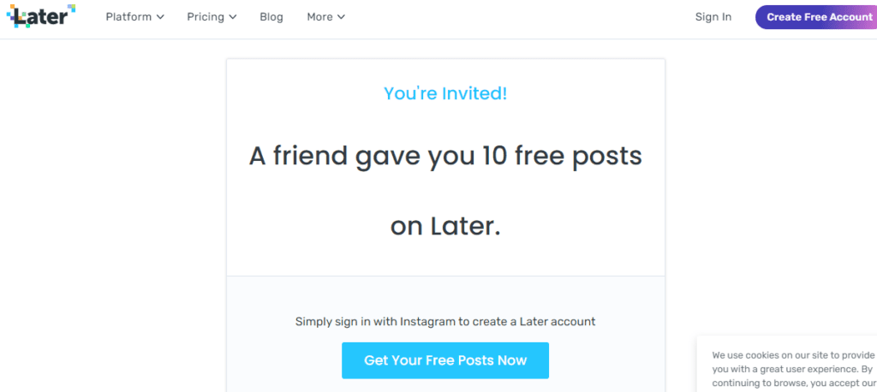Click Create Free Account button

click(816, 17)
